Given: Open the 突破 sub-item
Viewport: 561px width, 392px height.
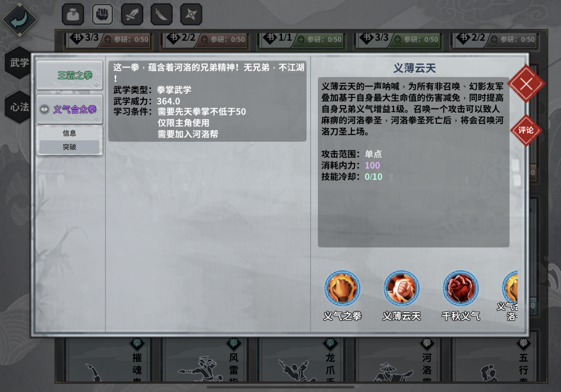Looking at the screenshot, I should coord(69,147).
